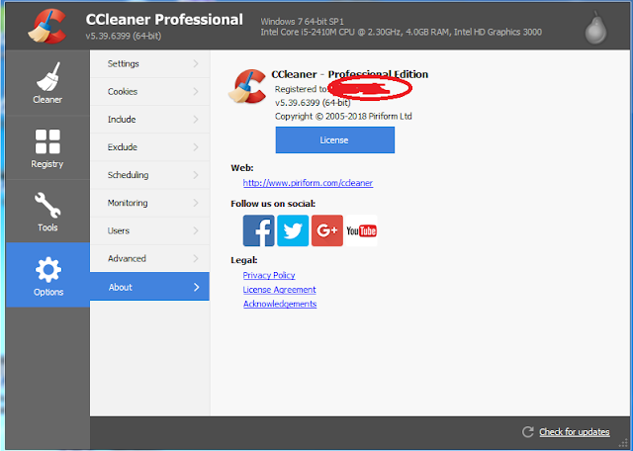
Task: Select the Options gear icon
Action: [x=48, y=269]
